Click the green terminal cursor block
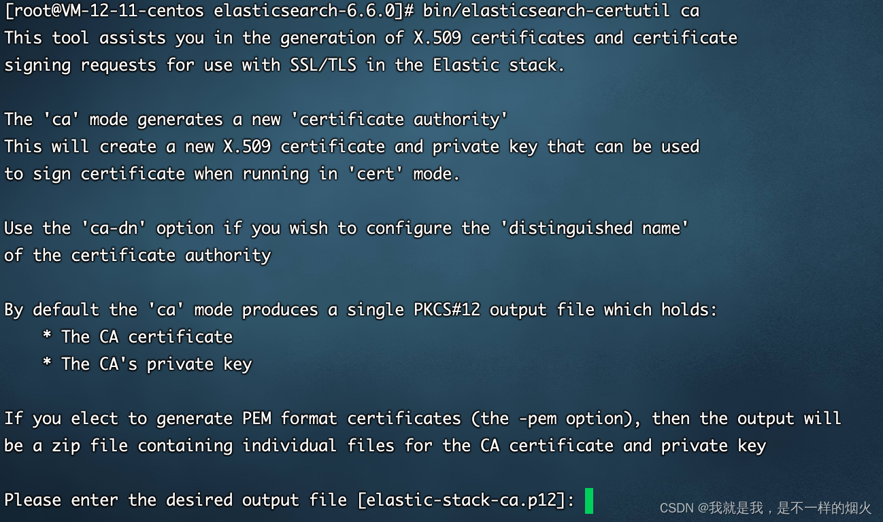Image resolution: width=883 pixels, height=522 pixels. click(589, 501)
